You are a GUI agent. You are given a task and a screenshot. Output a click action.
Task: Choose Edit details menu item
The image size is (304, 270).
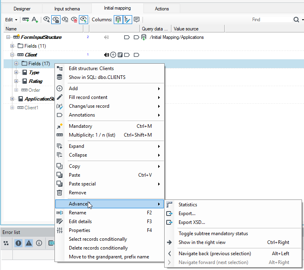tap(109, 222)
